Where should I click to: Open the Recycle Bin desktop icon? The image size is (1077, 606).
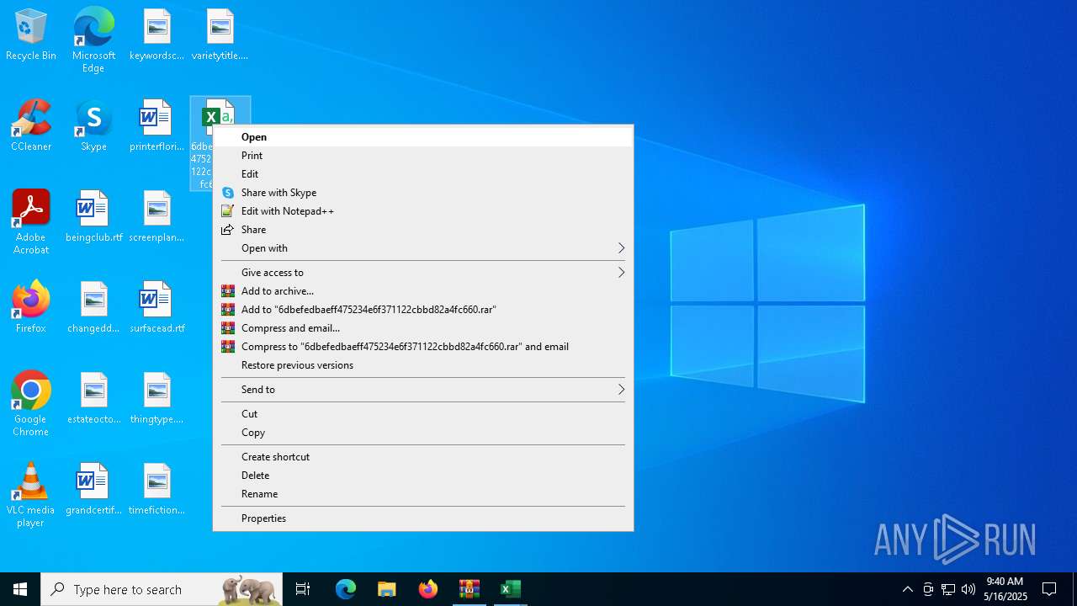coord(31,35)
